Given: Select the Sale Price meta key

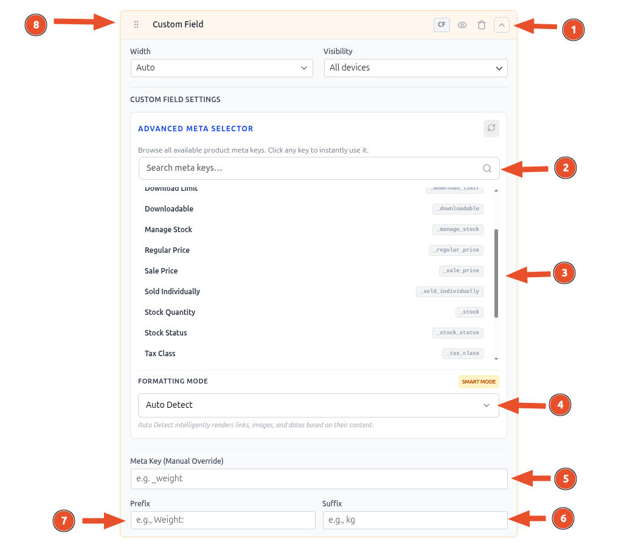Looking at the screenshot, I should point(161,271).
